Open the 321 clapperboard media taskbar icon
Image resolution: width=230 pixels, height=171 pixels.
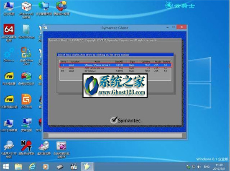(74, 166)
